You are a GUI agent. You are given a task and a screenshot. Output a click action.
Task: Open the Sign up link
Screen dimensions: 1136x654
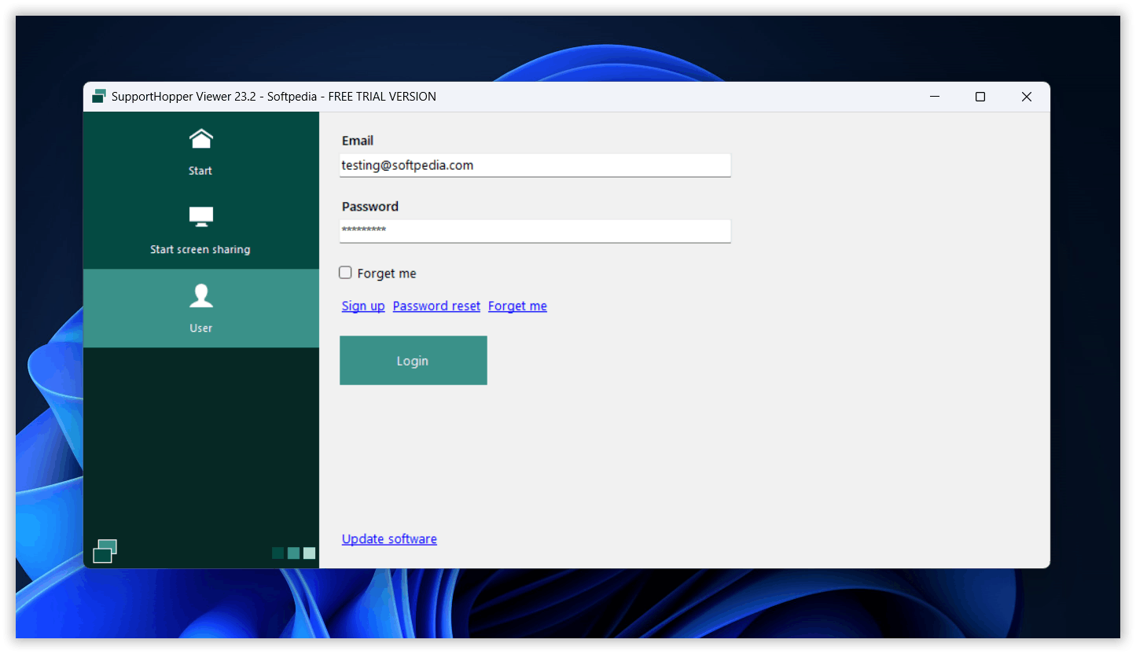(x=363, y=306)
